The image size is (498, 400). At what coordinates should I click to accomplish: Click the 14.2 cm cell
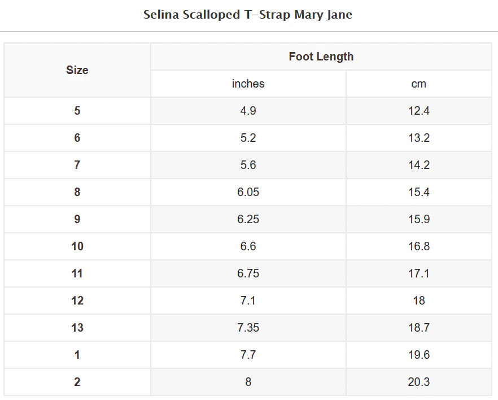pos(418,165)
